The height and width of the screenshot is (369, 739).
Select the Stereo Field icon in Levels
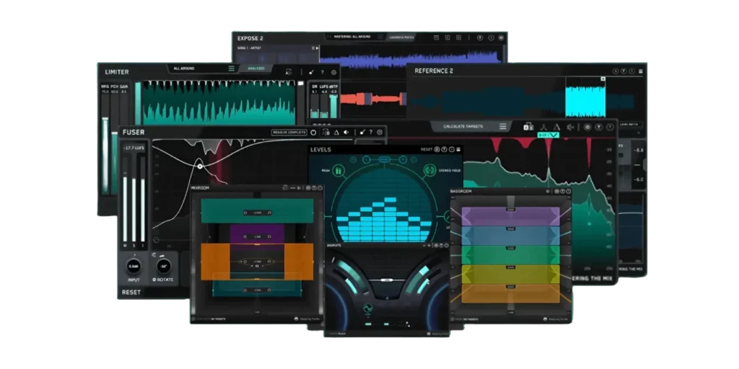tap(430, 172)
